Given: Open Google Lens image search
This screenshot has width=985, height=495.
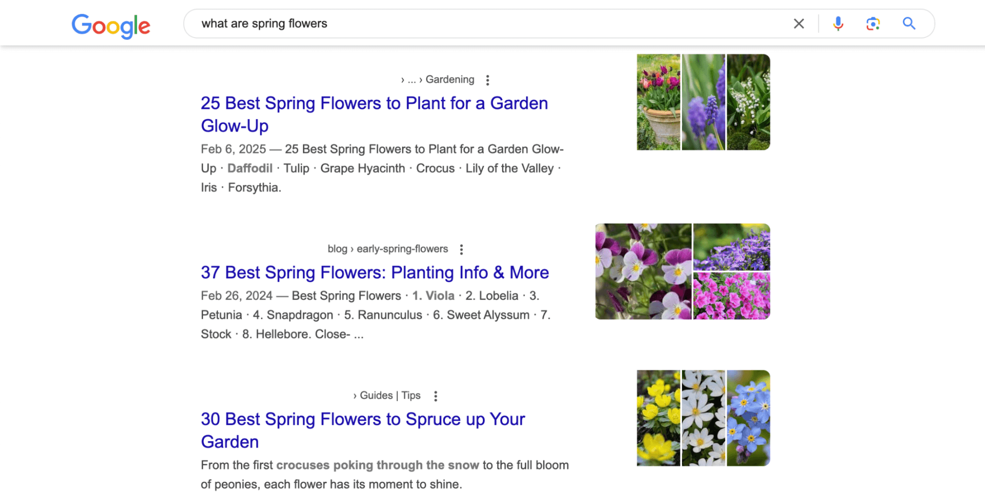Looking at the screenshot, I should 873,24.
